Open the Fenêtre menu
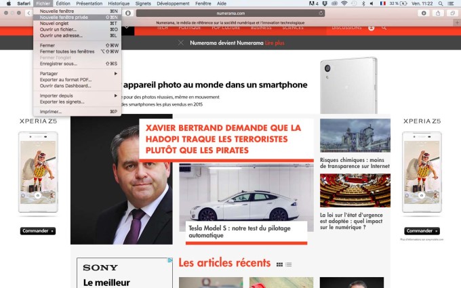461x288 pixels. coord(203,3)
